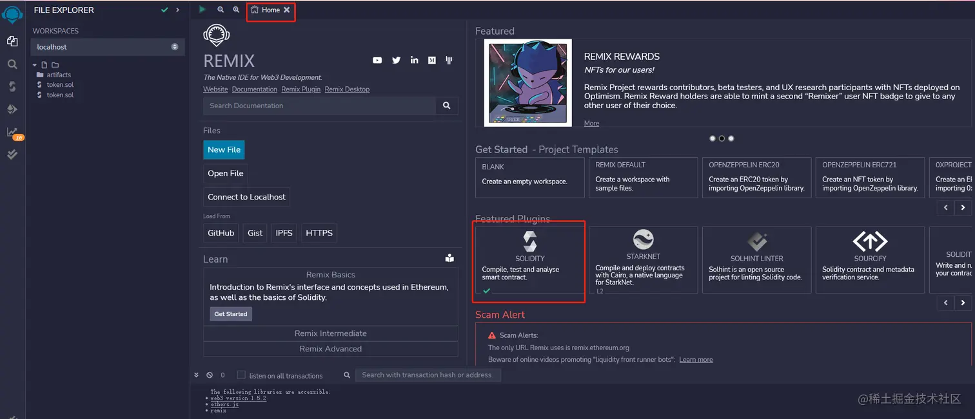Follow the Website link
The width and height of the screenshot is (975, 419).
coord(215,89)
